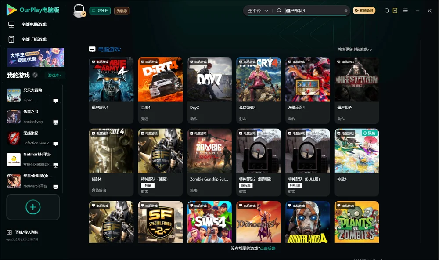Screen dimensions: 439x260
Task: Select 拳皇:全明星 game entry
Action: (33, 181)
